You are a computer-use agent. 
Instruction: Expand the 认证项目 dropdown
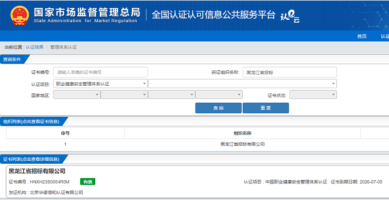coord(100,84)
